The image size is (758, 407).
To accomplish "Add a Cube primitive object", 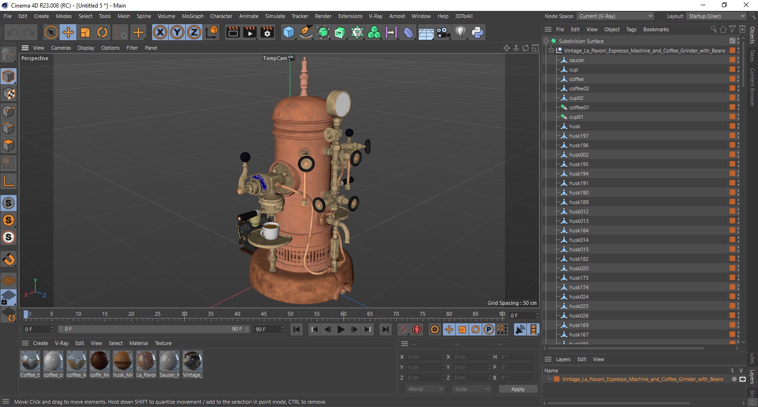I will click(x=289, y=32).
